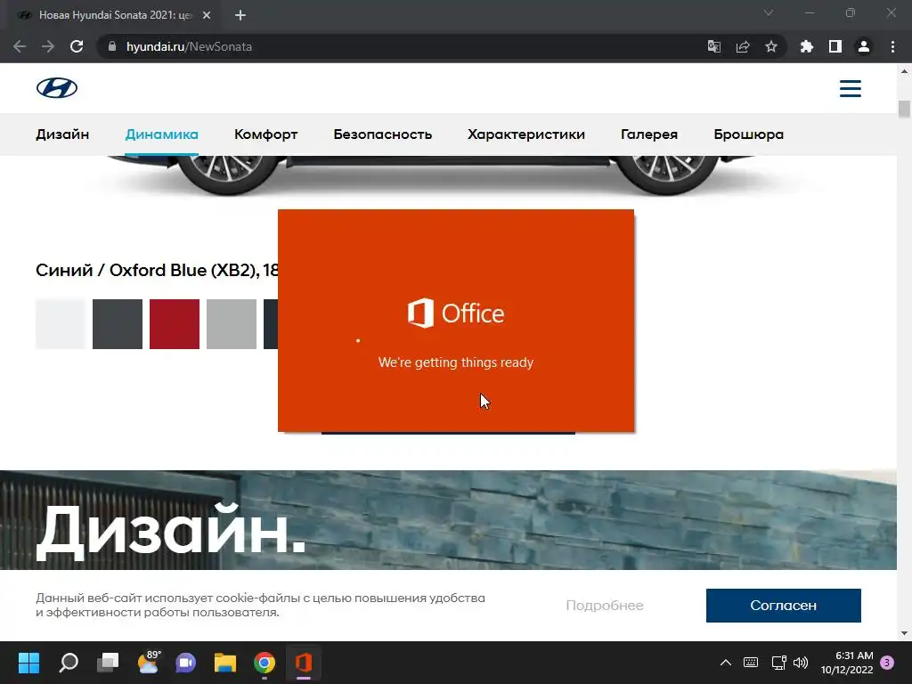
Task: Open the Chrome profile menu
Action: (863, 46)
